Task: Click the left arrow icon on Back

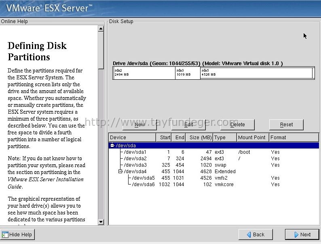Action: pyautogui.click(x=249, y=235)
